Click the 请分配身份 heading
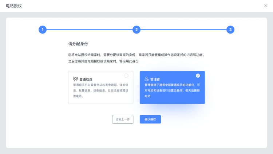The image size is (273, 154). coord(78,44)
